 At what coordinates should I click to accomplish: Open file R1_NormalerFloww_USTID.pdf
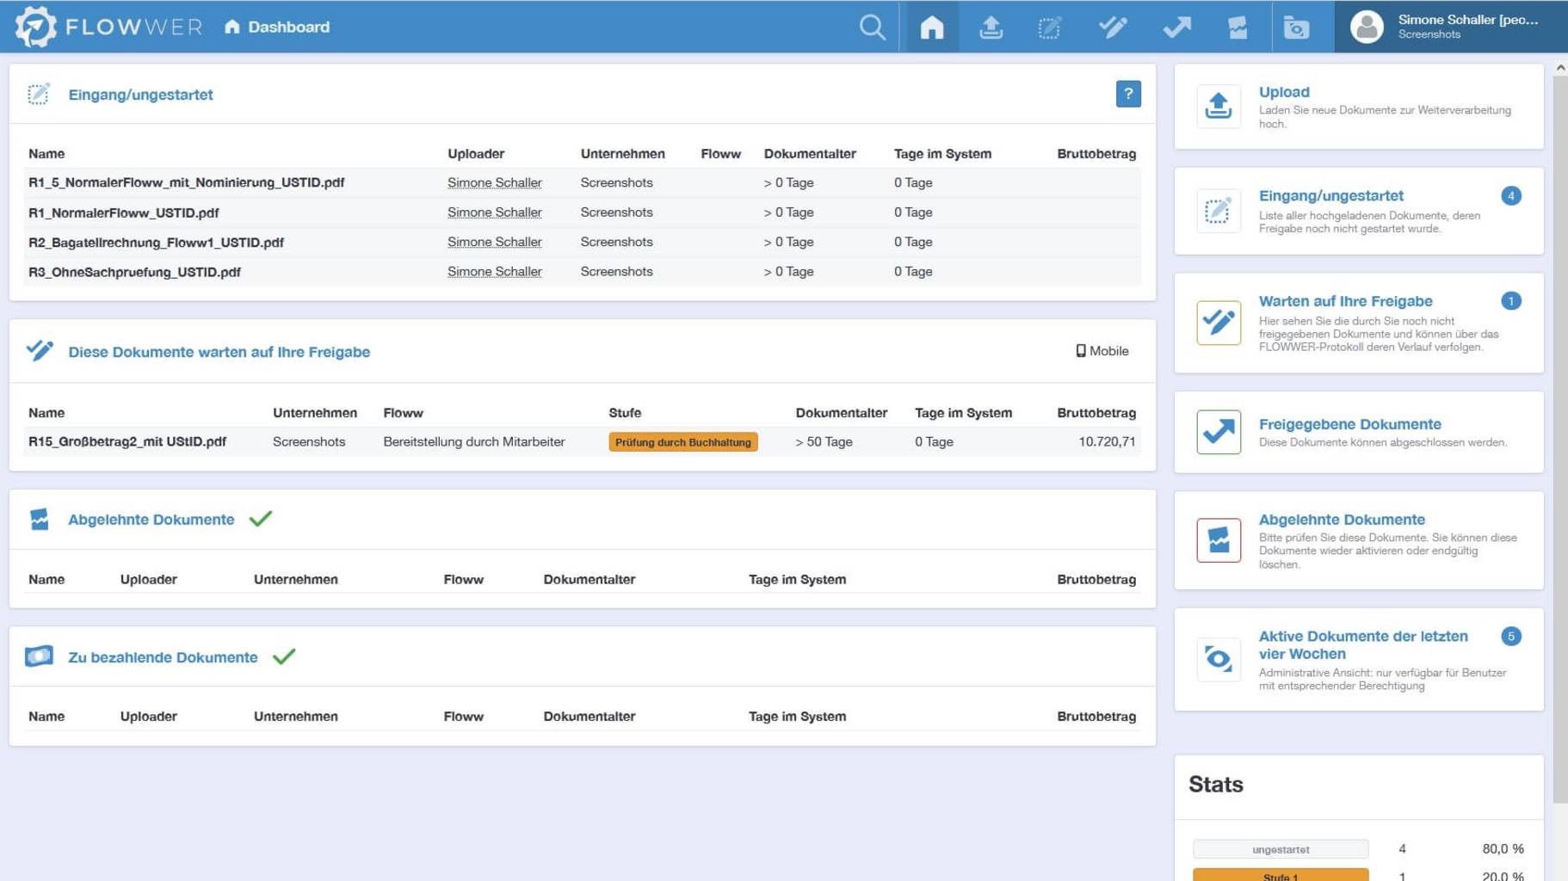[124, 213]
